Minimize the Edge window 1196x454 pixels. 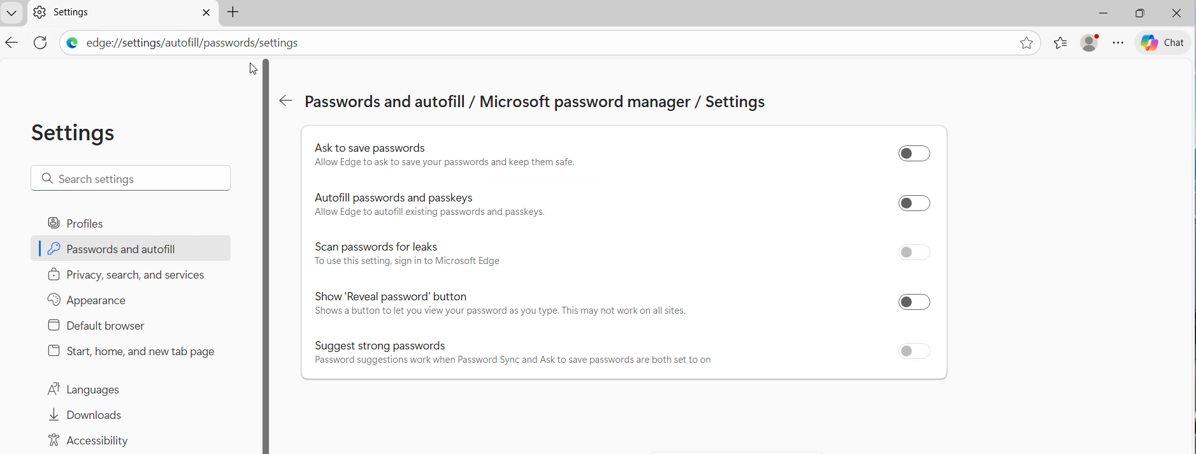pos(1104,13)
